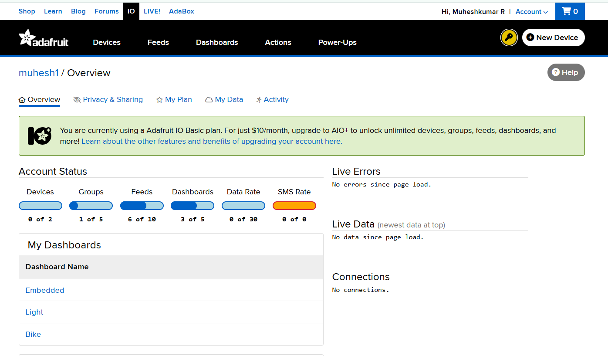Click the New Device button
608x356 pixels.
pos(553,37)
